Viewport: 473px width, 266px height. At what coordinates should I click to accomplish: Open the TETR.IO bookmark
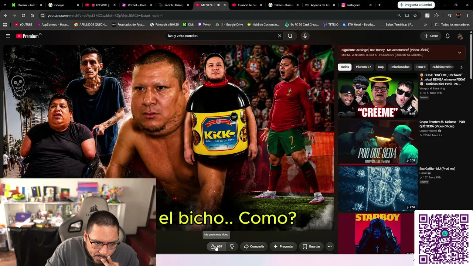(331, 25)
